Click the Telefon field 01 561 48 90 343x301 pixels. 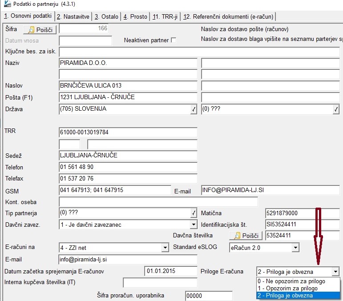pyautogui.click(x=128, y=167)
